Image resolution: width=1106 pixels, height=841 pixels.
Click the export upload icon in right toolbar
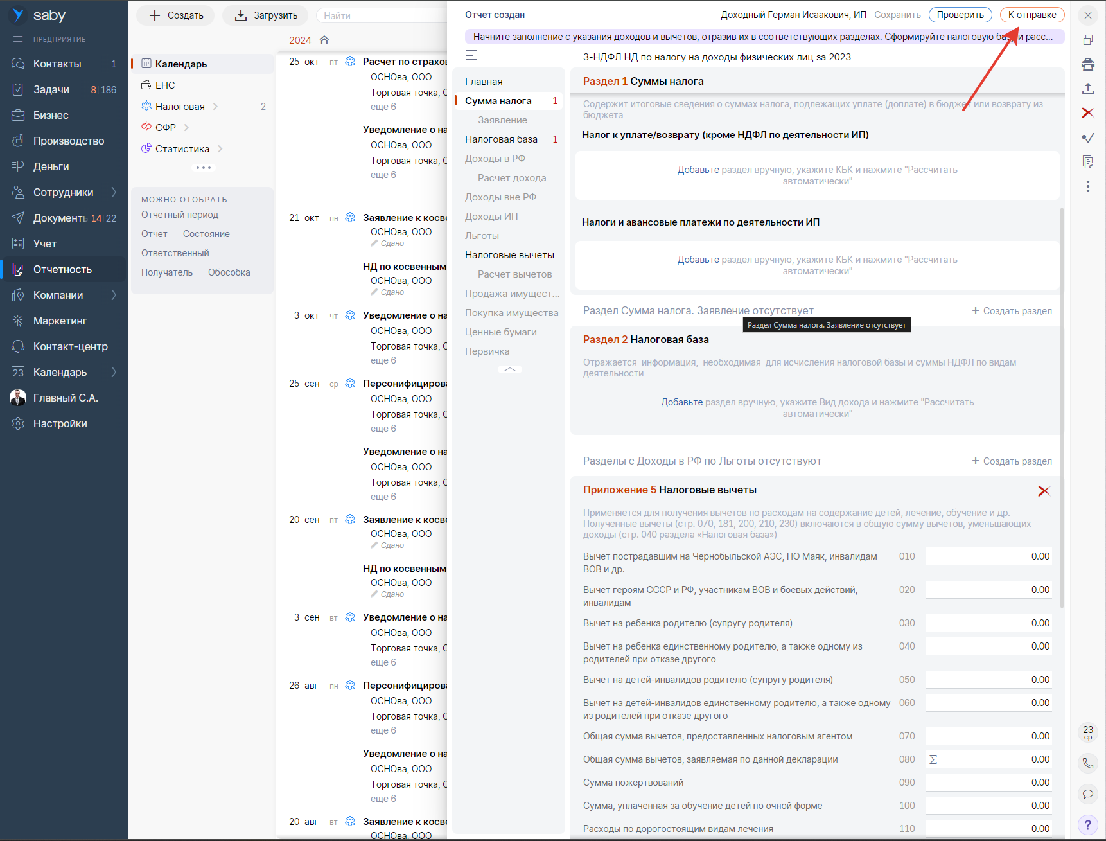click(1087, 89)
